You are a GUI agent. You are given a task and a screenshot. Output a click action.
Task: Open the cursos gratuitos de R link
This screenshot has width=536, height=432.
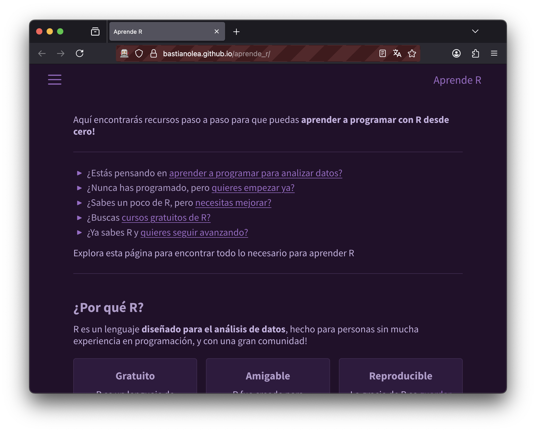166,218
